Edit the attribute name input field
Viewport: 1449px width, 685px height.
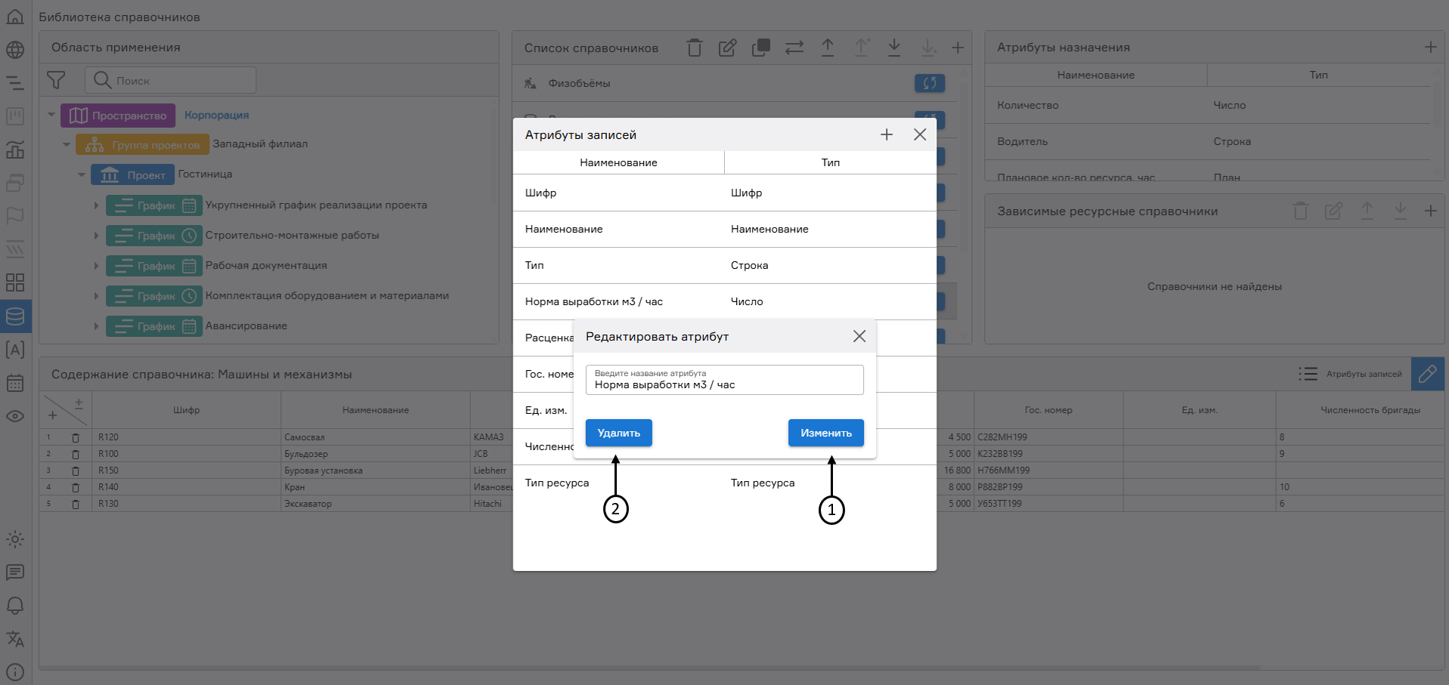point(724,384)
